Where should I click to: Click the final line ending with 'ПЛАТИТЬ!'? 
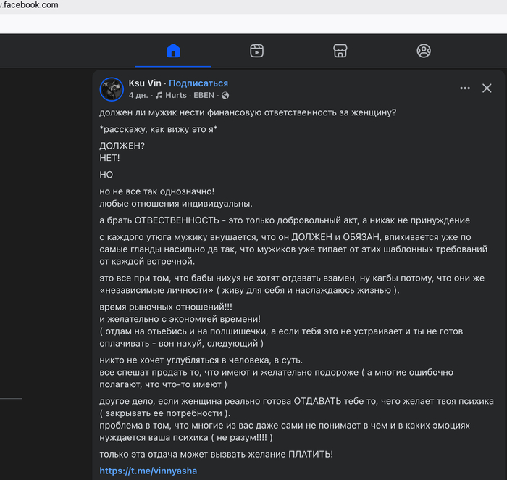coord(217,454)
